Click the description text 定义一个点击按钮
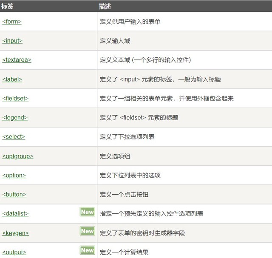The height and width of the screenshot is (258, 272). pos(124,195)
